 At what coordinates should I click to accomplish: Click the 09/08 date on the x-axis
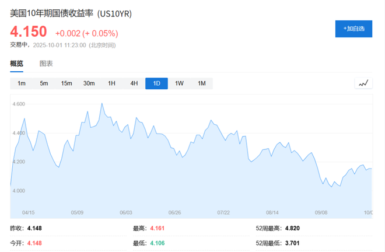(x=321, y=213)
